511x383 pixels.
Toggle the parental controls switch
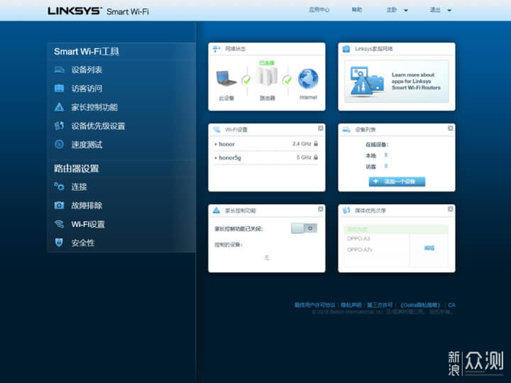point(304,228)
